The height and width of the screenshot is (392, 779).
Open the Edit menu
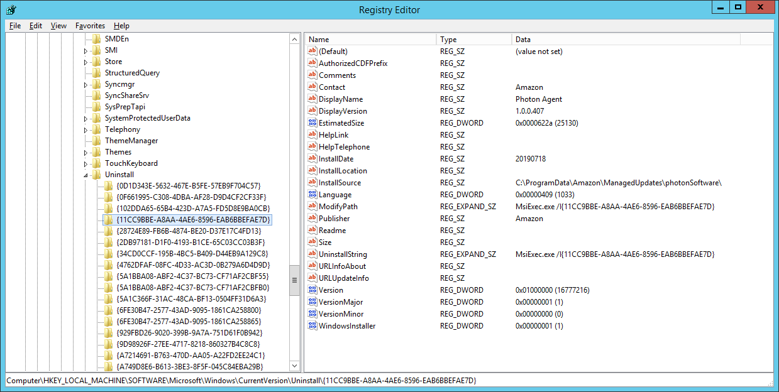tap(36, 26)
